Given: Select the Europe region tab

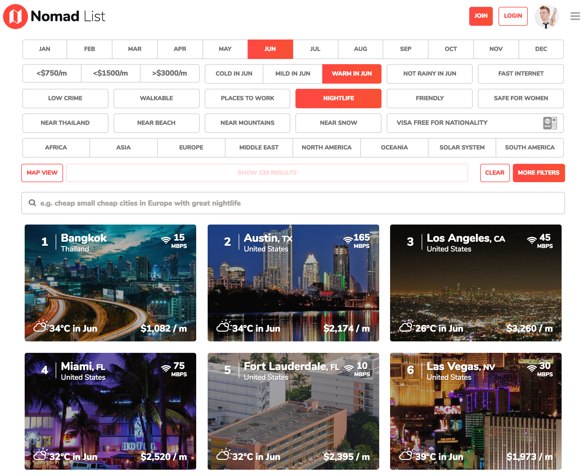Looking at the screenshot, I should tap(191, 148).
